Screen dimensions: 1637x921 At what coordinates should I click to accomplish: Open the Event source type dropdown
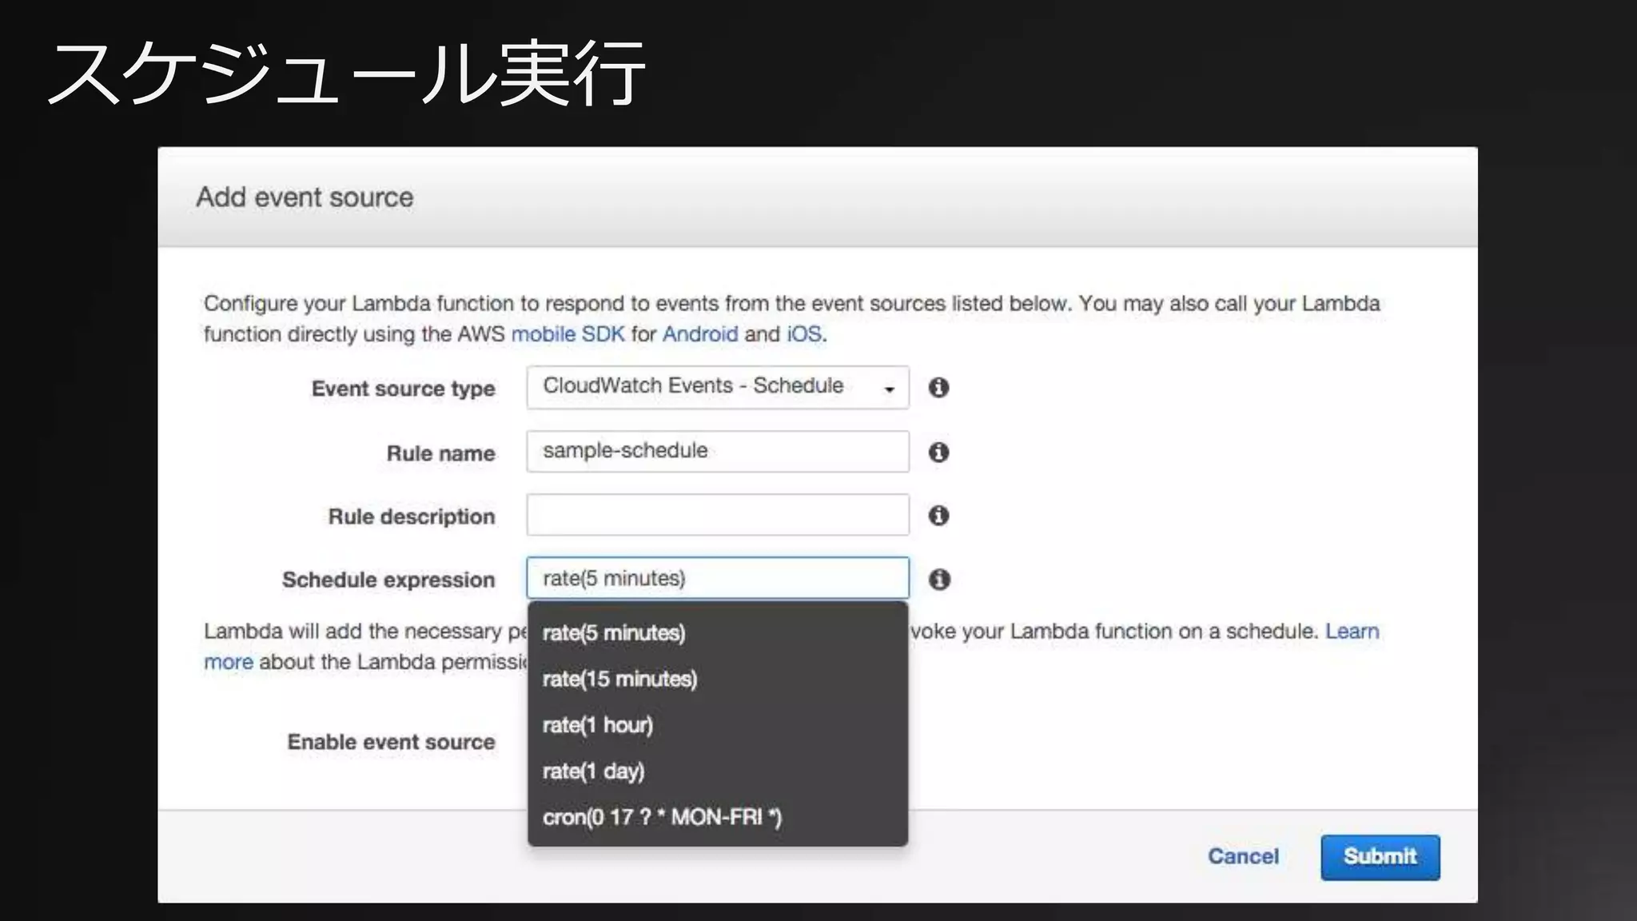(717, 387)
